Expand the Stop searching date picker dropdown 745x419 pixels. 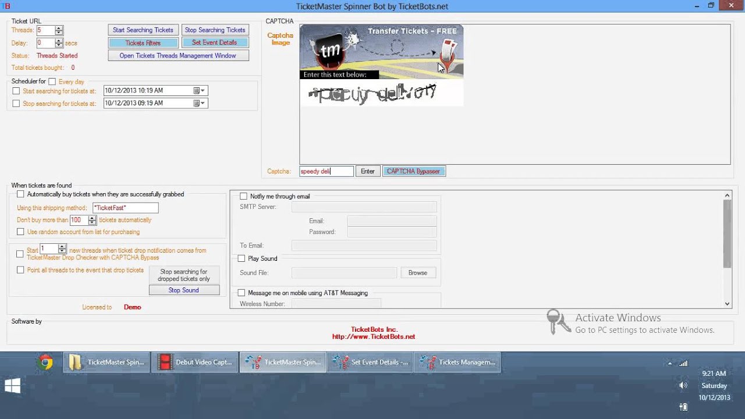(203, 103)
